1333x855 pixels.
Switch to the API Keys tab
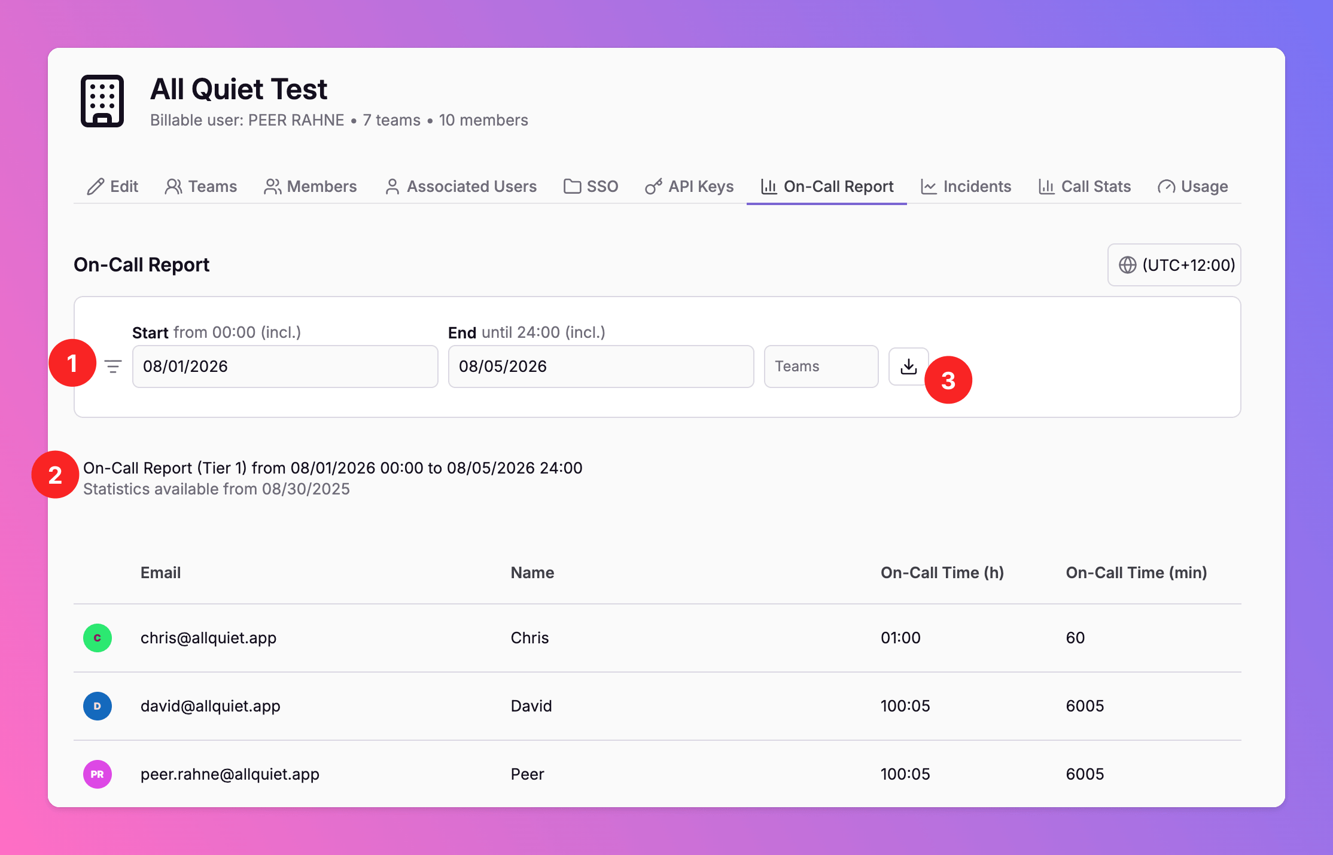pos(689,187)
